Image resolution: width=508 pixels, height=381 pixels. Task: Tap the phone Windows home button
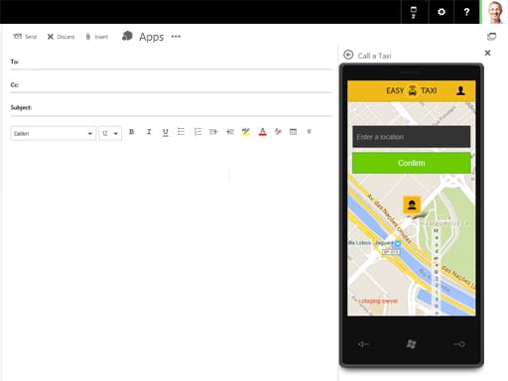411,344
